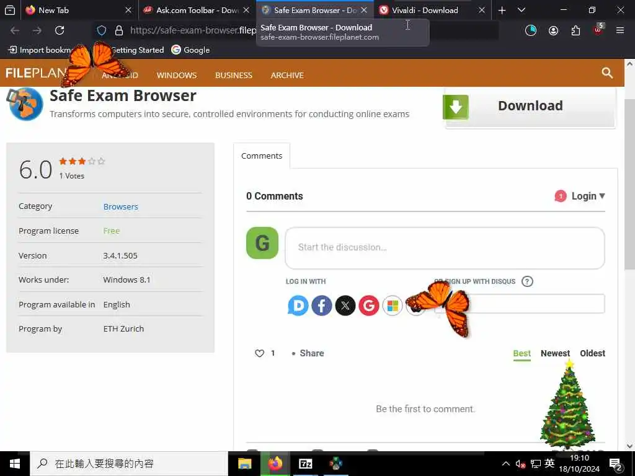The height and width of the screenshot is (476, 635).
Task: Open the Extensions puzzle icon
Action: click(575, 30)
